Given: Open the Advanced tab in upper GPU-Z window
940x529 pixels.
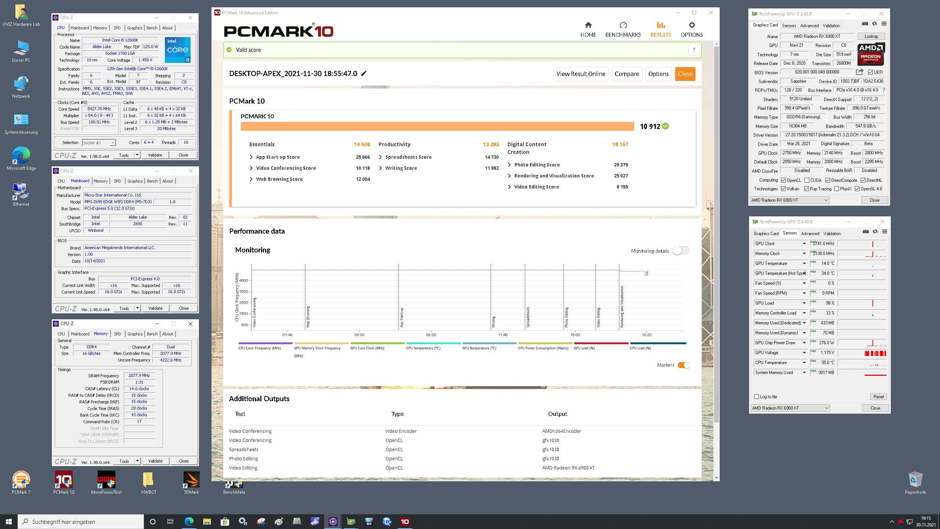Looking at the screenshot, I should pyautogui.click(x=809, y=26).
